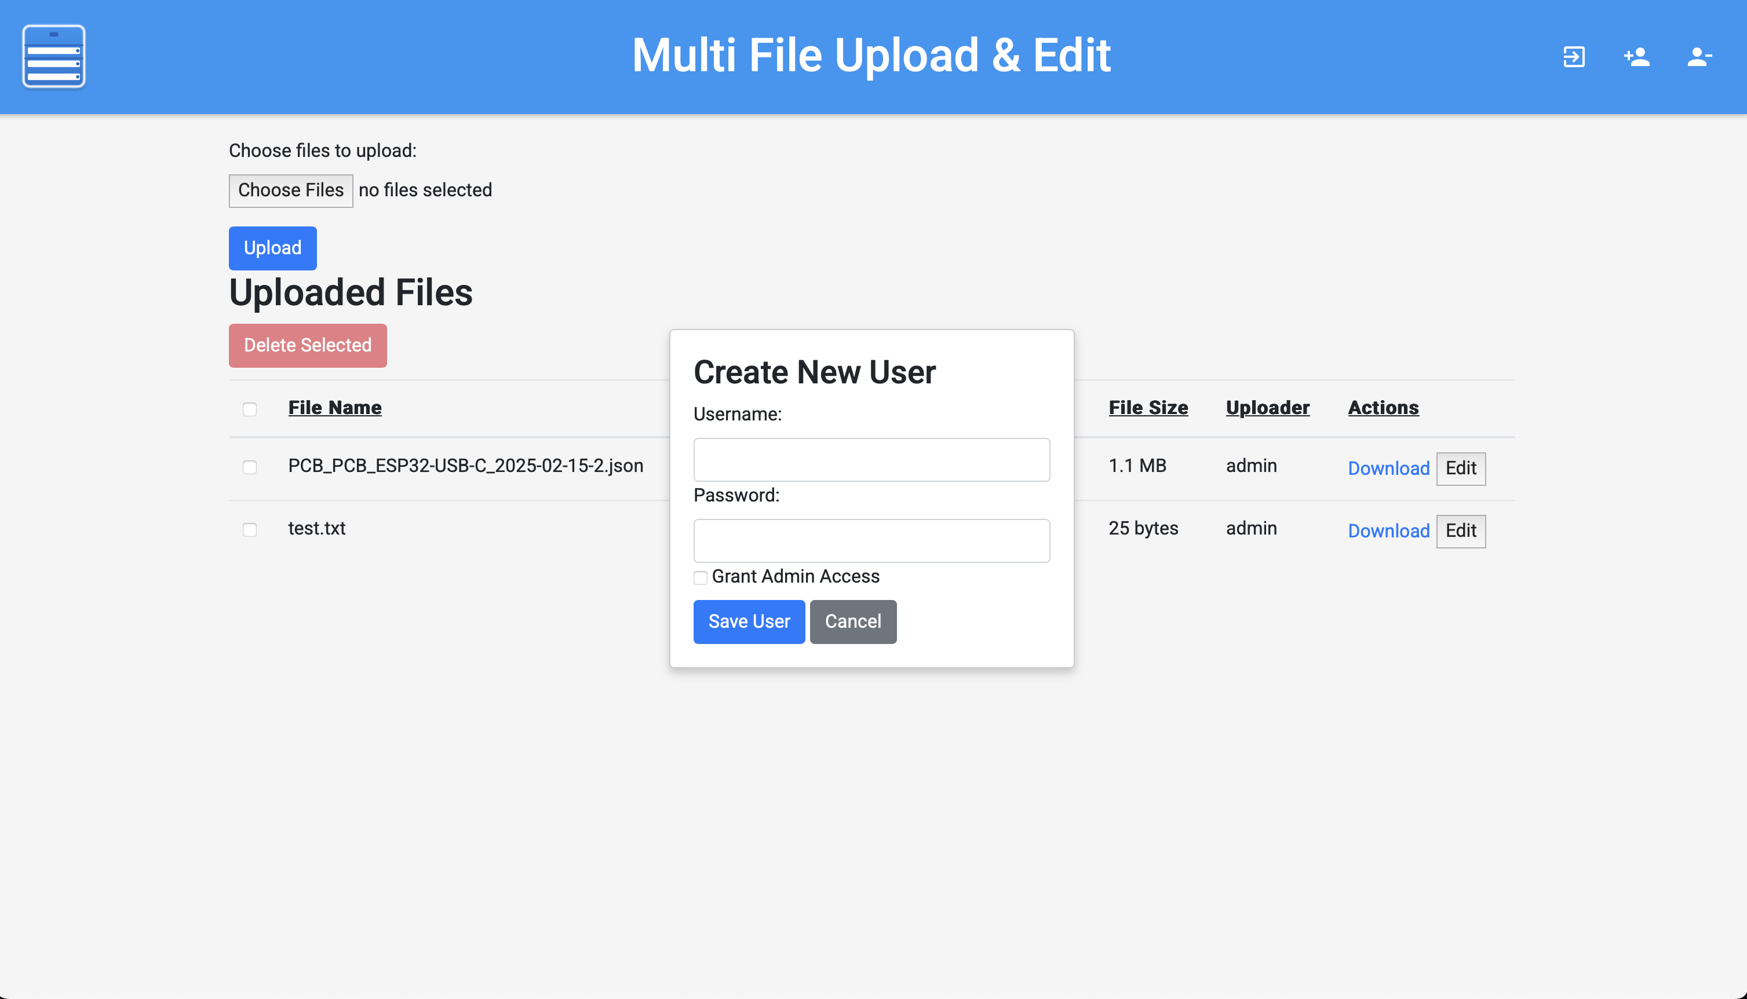Sort table by File Name header

coord(334,408)
